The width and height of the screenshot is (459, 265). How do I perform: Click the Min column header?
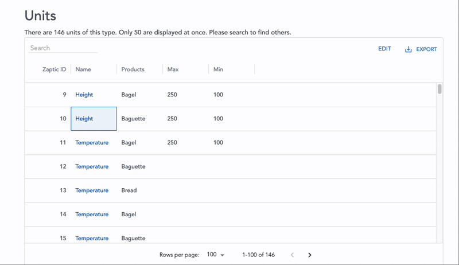click(x=218, y=69)
